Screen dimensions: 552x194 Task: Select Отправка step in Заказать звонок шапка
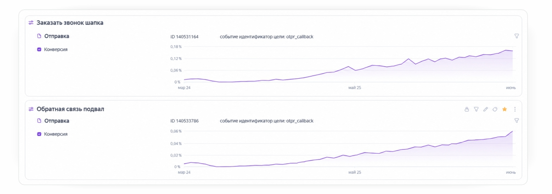tap(56, 36)
